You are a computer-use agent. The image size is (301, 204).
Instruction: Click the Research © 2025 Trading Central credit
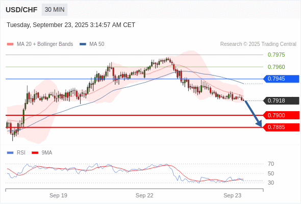(258, 44)
